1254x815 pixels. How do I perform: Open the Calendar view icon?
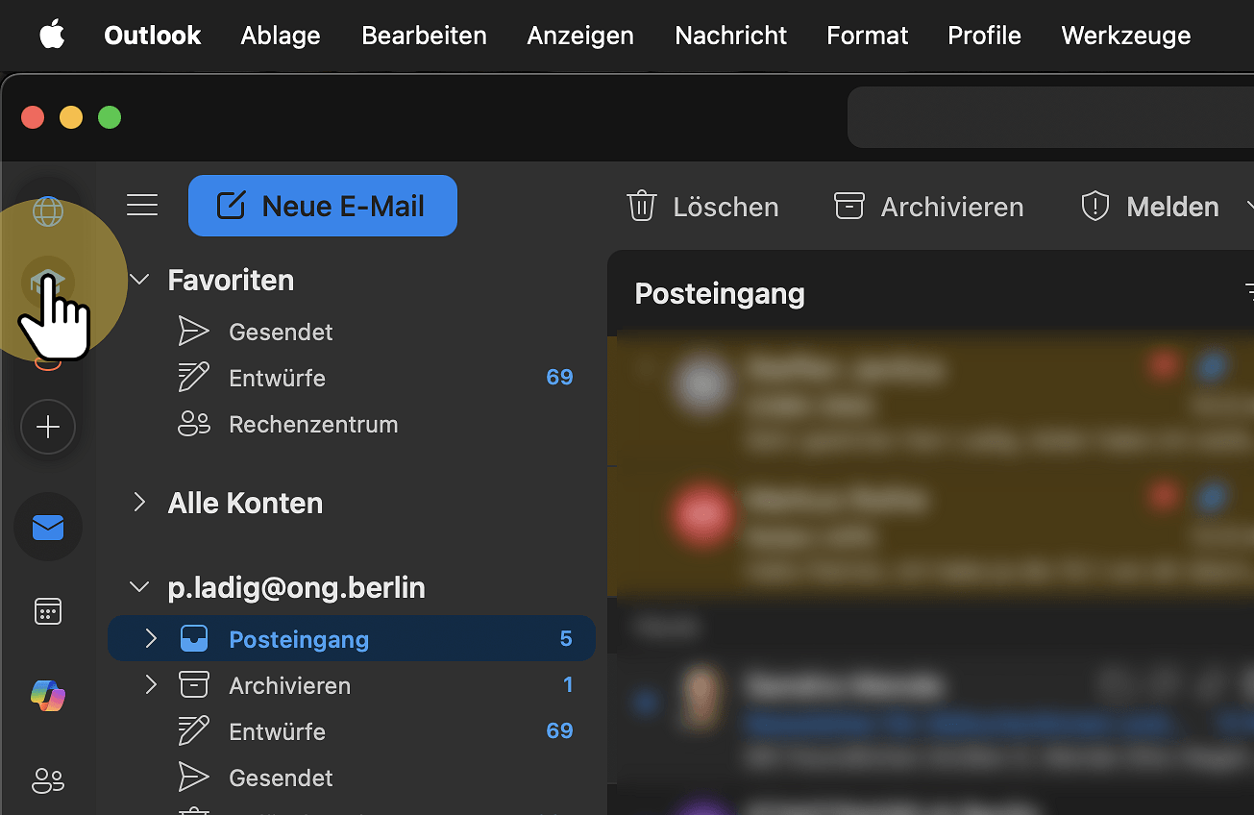point(48,611)
